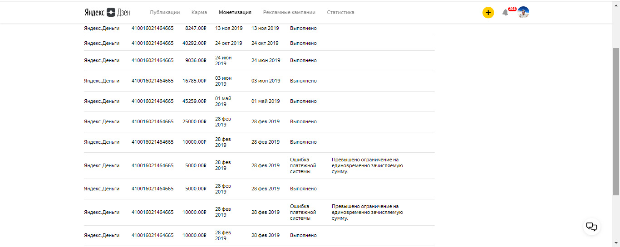Open notifications bell with 204 badge
The width and height of the screenshot is (620, 247).
click(x=505, y=12)
